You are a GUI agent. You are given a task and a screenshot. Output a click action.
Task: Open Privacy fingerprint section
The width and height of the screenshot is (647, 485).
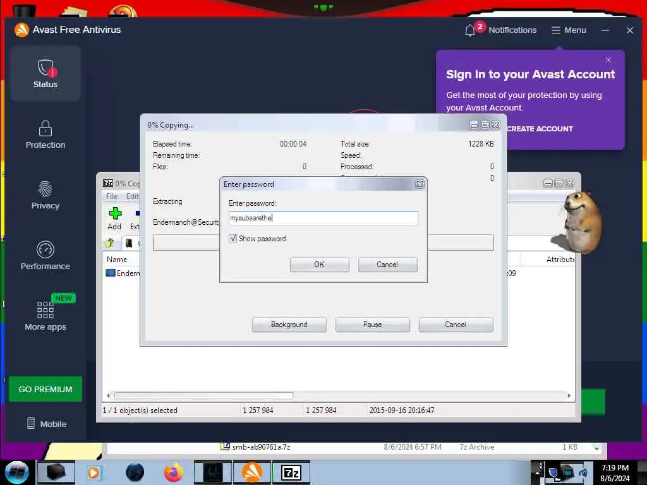point(45,195)
